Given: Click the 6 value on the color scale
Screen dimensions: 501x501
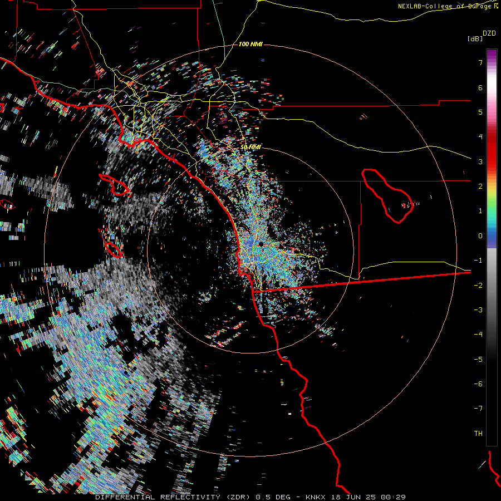Looking at the screenshot, I should click(x=480, y=87).
